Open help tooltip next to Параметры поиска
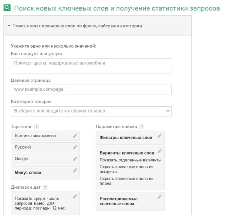Viewport: 225px width, 215px height. coord(141,126)
